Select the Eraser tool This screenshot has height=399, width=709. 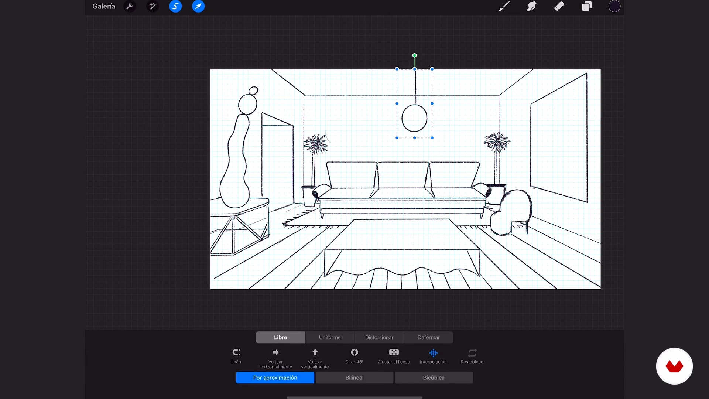559,6
